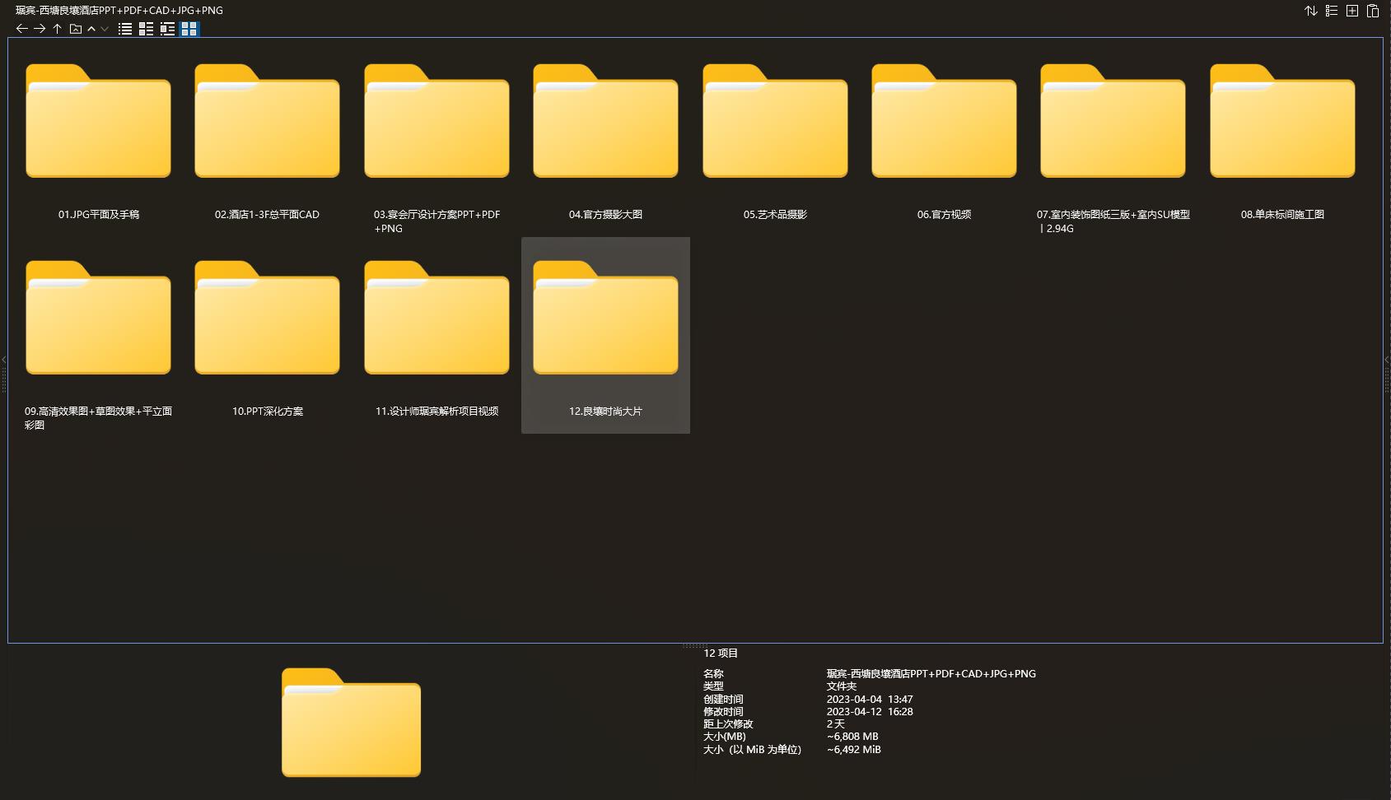This screenshot has height=800, width=1391.
Task: Click the folder-with-caret toolbar icon
Action: pyautogui.click(x=76, y=29)
